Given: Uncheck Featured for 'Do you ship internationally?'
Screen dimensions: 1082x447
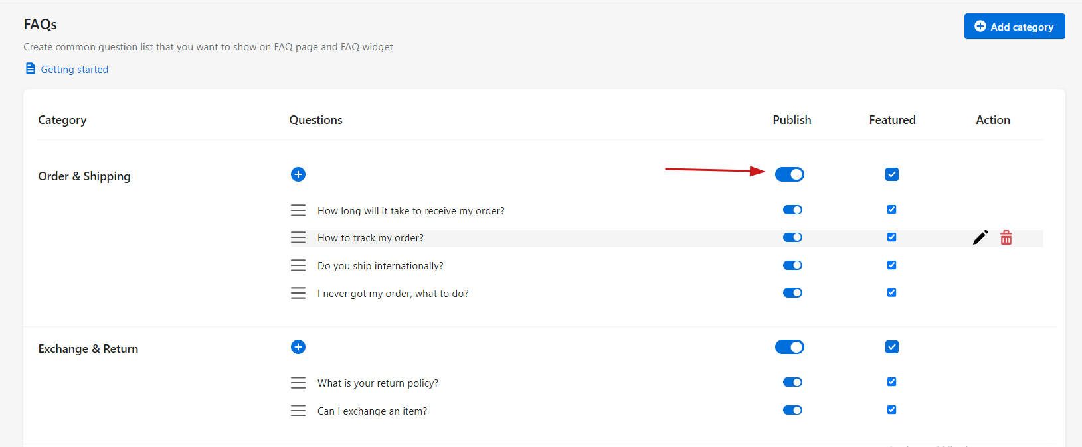Looking at the screenshot, I should tap(892, 265).
